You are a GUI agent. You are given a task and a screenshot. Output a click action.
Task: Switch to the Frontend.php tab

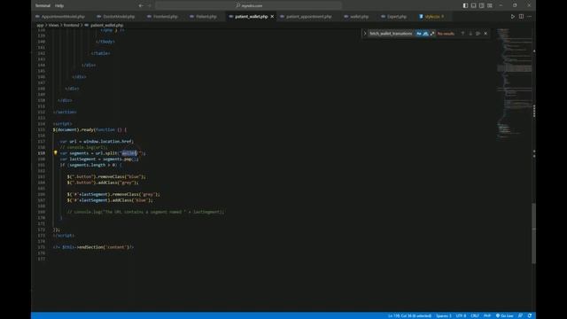coord(163,17)
